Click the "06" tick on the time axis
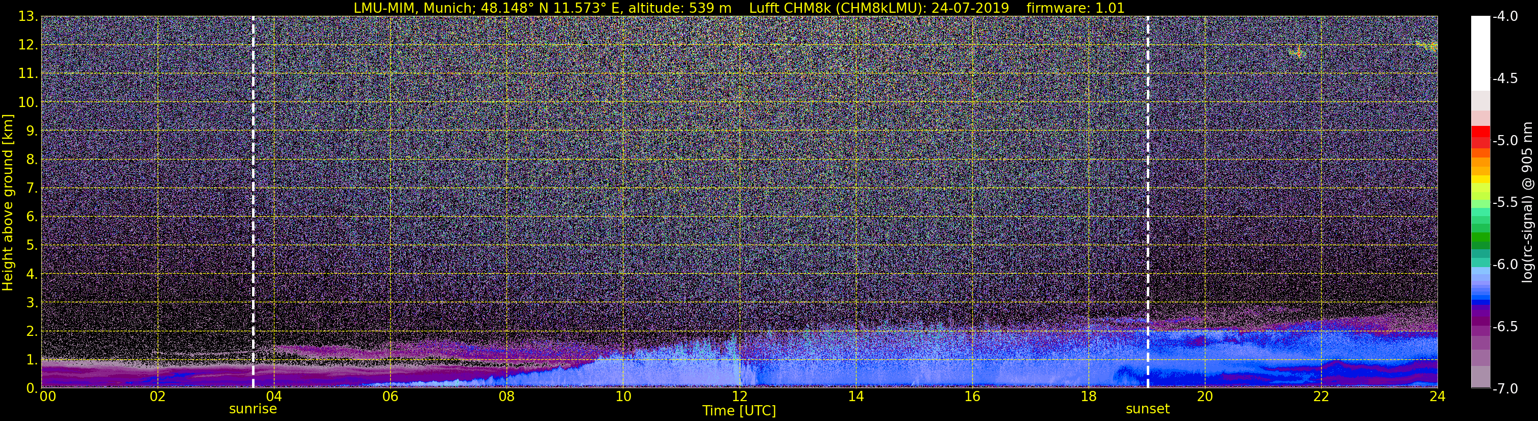 (390, 397)
